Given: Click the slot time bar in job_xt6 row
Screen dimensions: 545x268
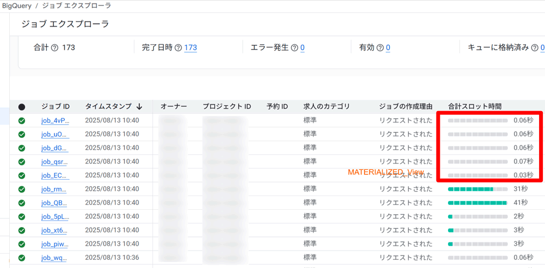Looking at the screenshot, I should (x=477, y=230).
